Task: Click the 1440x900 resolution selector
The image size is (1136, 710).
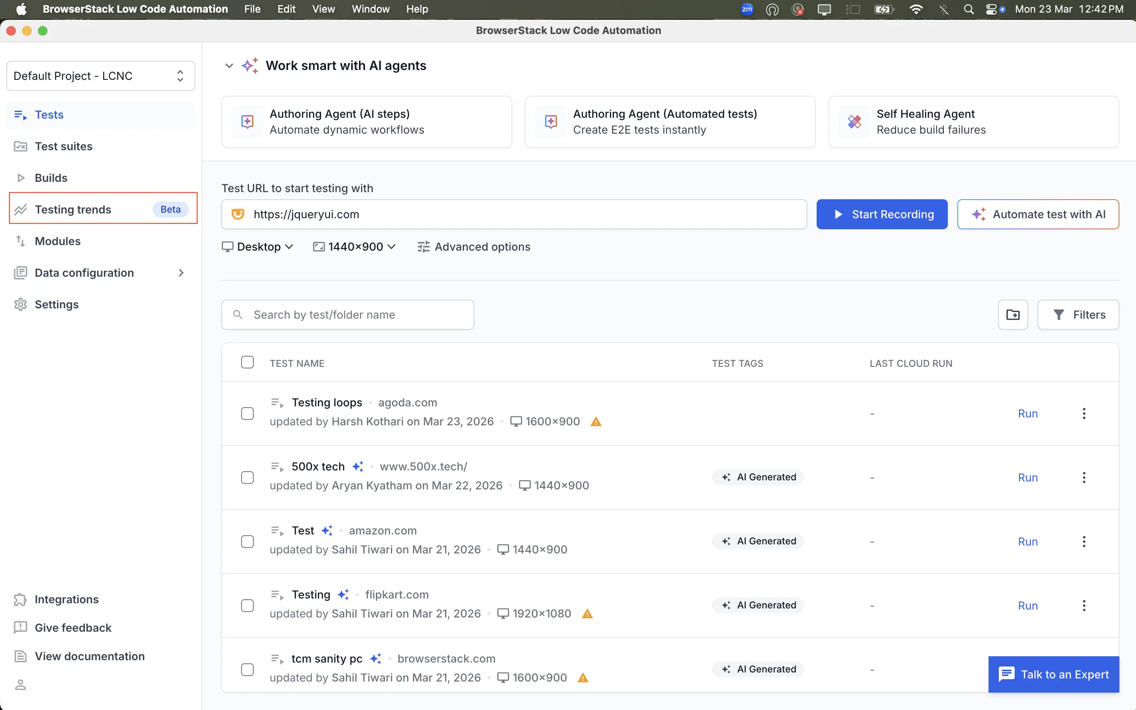Action: [x=355, y=247]
